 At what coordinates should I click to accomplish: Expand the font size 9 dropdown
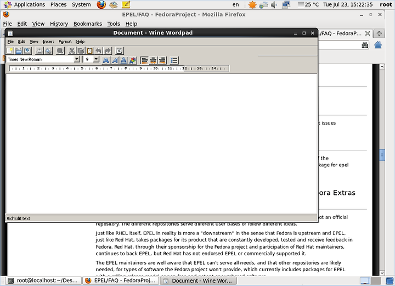[x=96, y=59]
